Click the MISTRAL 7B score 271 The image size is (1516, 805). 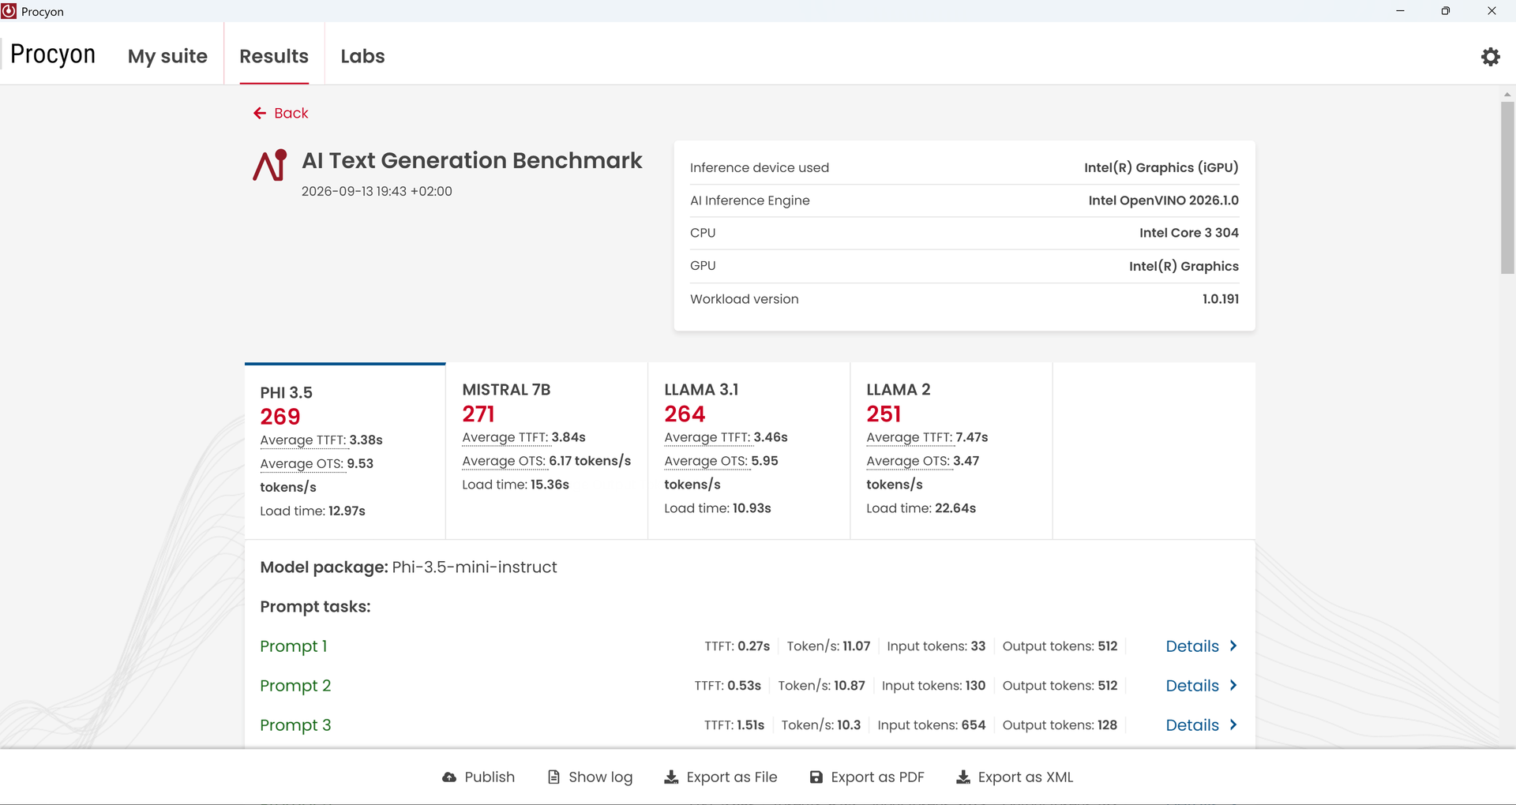point(478,414)
